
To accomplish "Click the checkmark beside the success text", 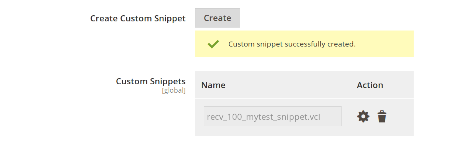I will click(x=213, y=44).
